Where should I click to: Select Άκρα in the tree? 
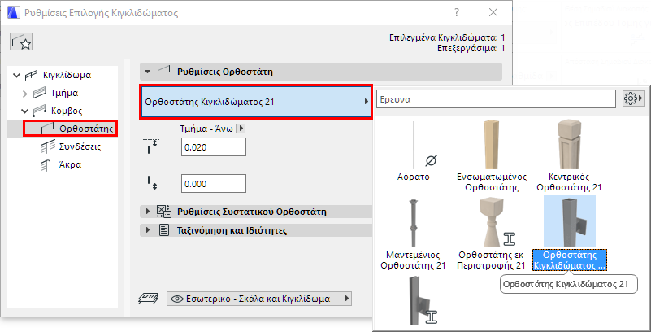click(67, 164)
